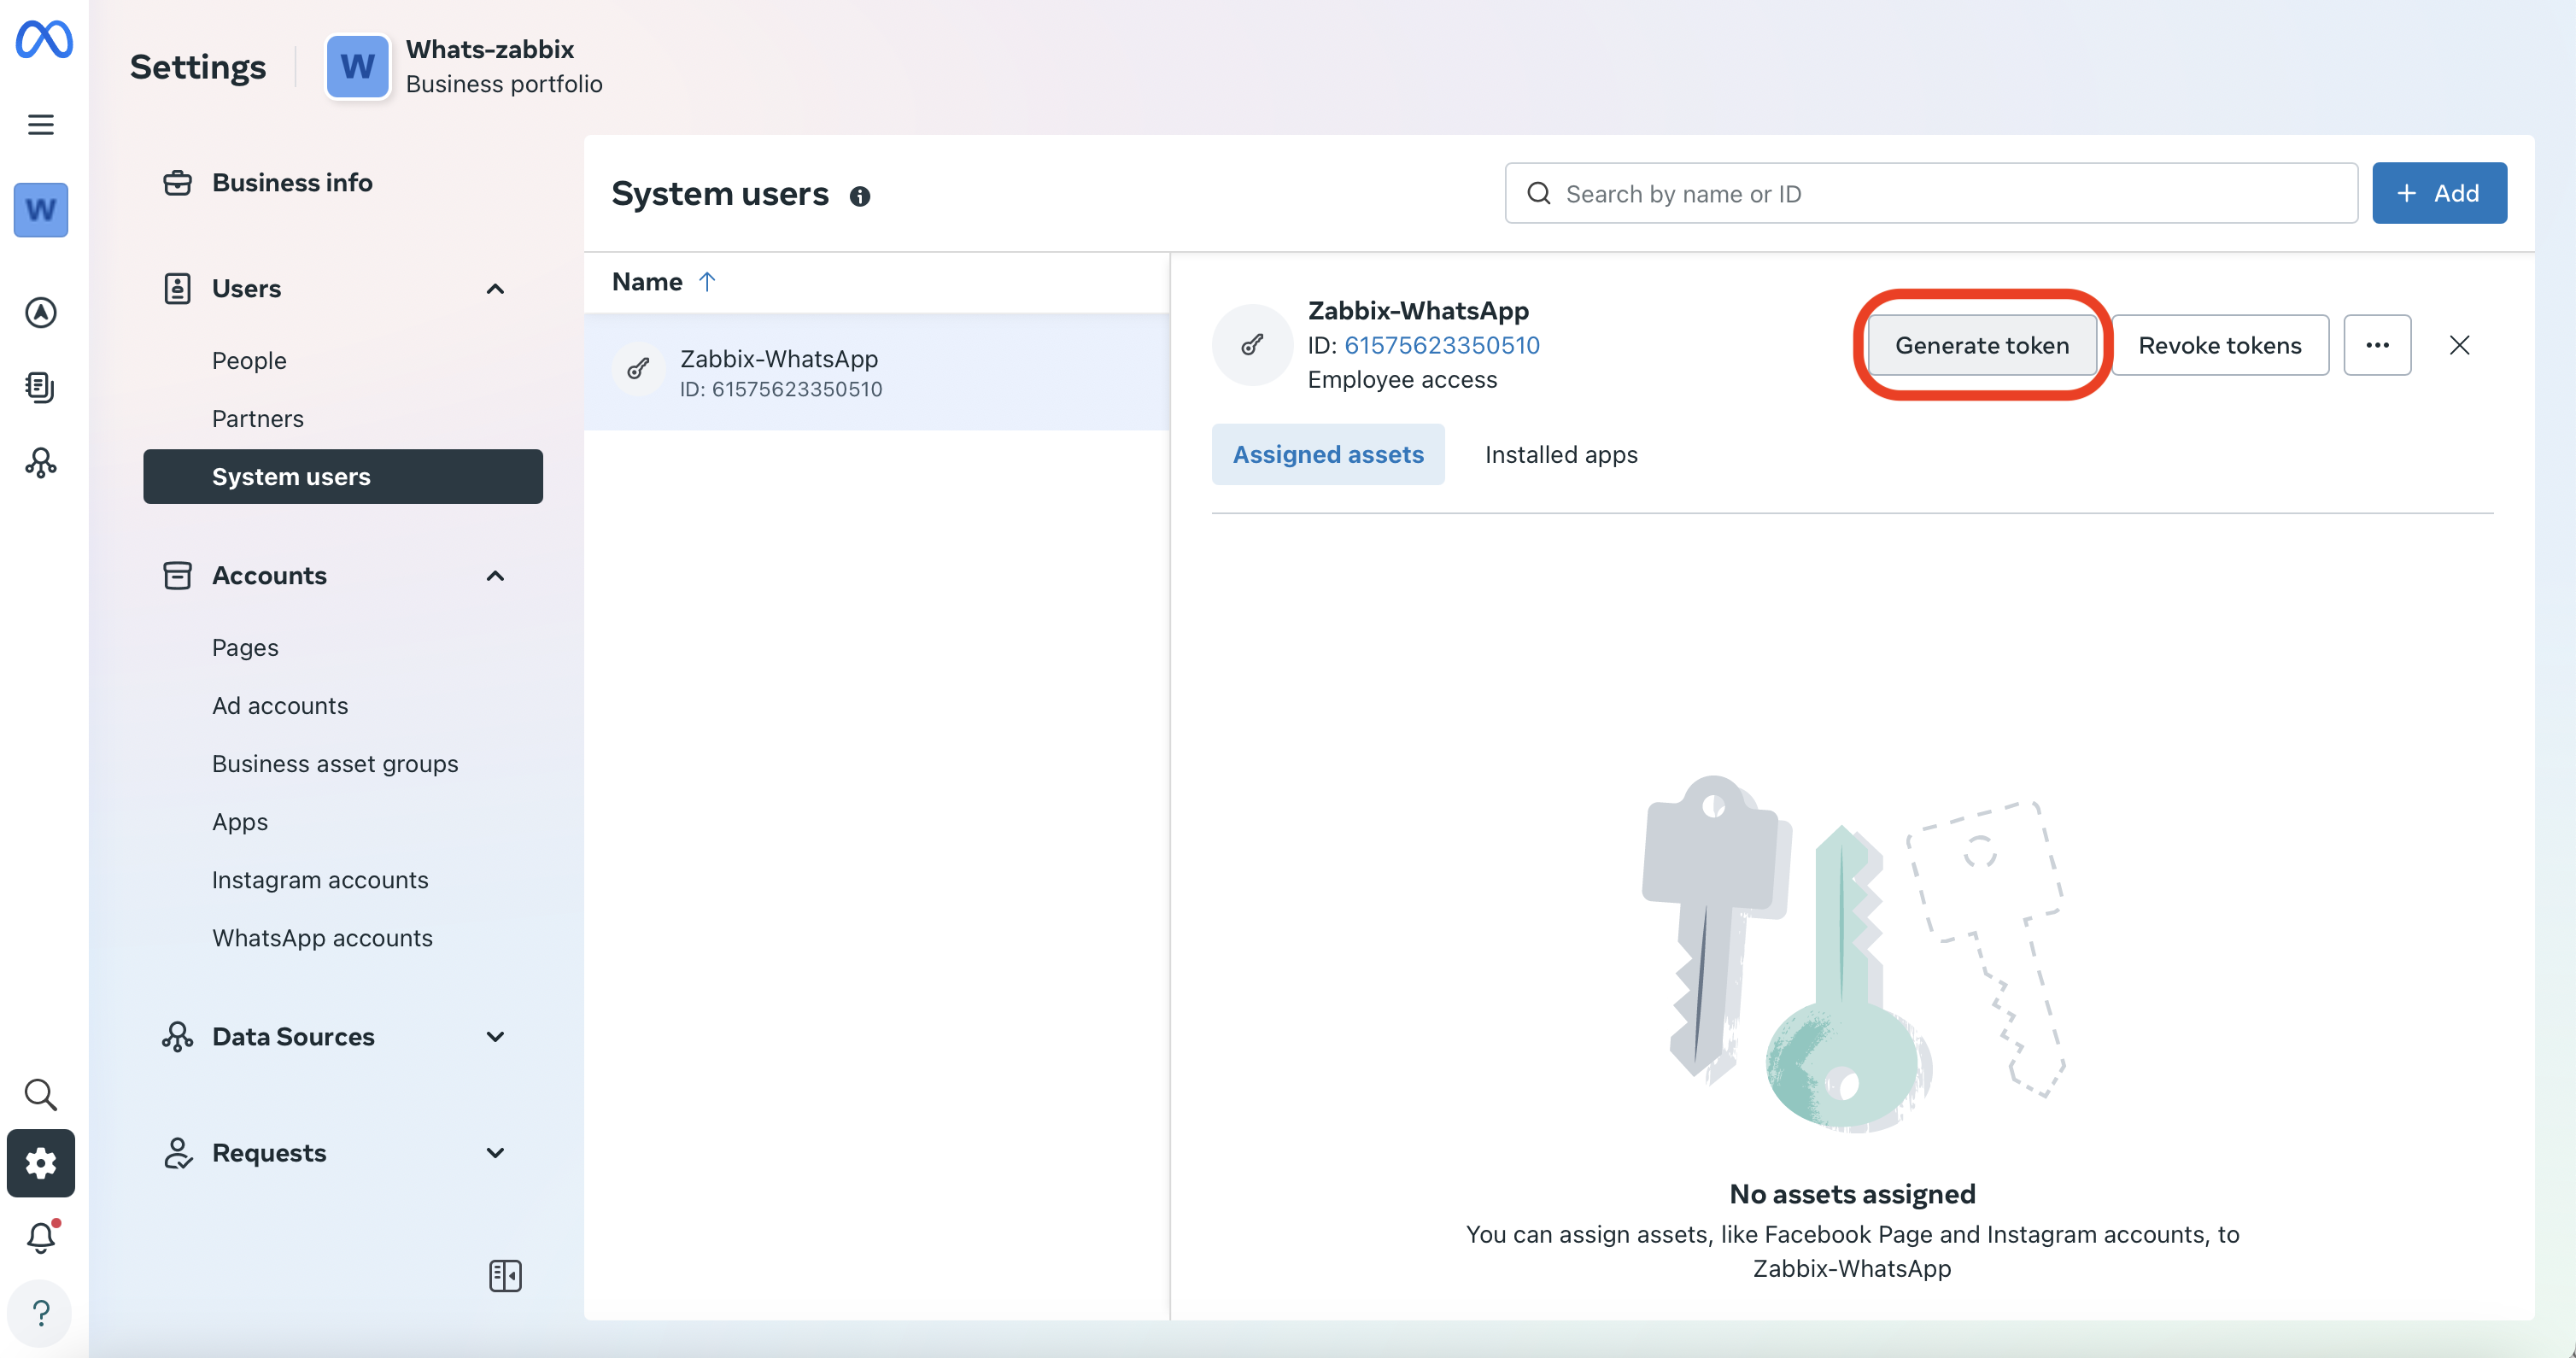
Task: Open Business asset groups
Action: click(335, 764)
